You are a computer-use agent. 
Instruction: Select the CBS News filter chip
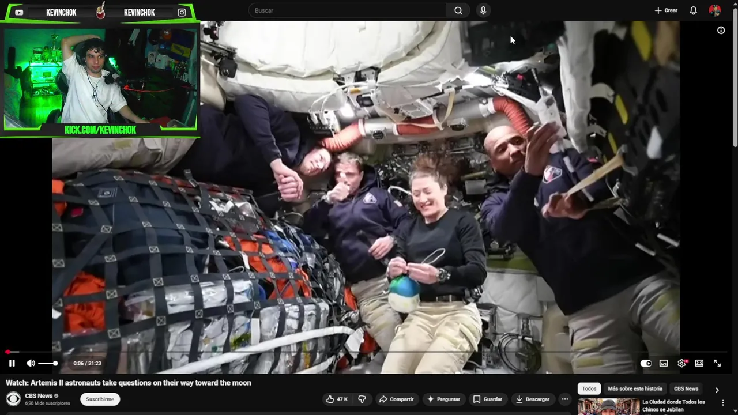(x=686, y=388)
